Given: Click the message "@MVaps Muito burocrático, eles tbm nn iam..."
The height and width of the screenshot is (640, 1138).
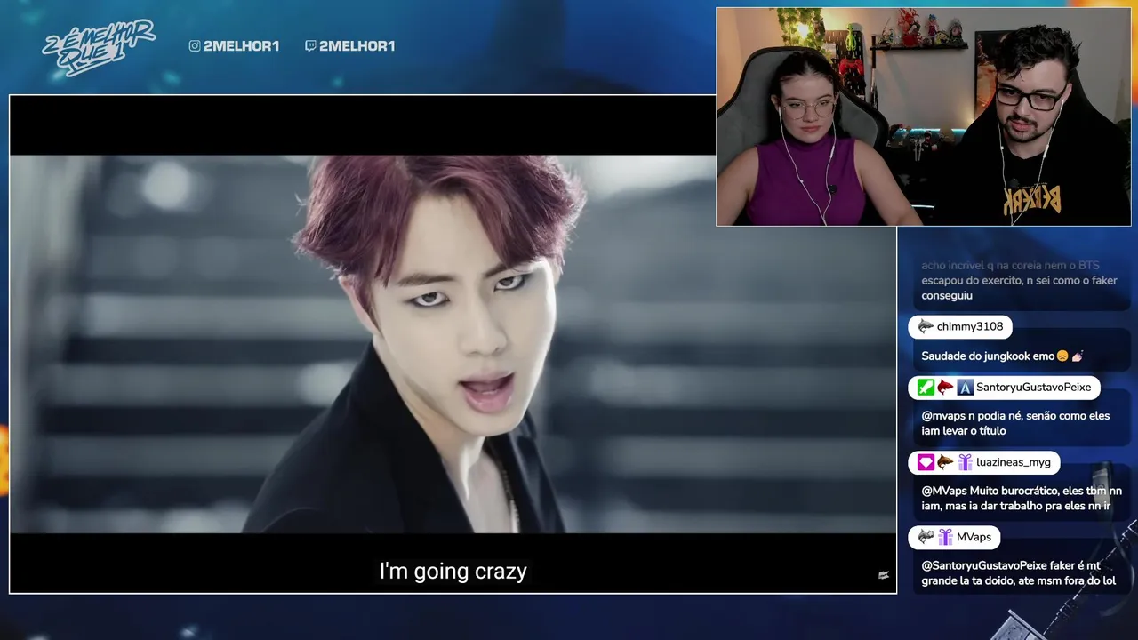Looking at the screenshot, I should [x=1022, y=498].
